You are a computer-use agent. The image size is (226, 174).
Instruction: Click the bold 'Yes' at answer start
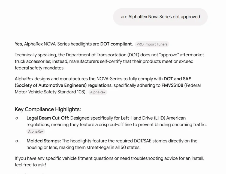click(x=19, y=44)
